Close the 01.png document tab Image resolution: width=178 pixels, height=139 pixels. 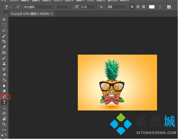point(52,14)
